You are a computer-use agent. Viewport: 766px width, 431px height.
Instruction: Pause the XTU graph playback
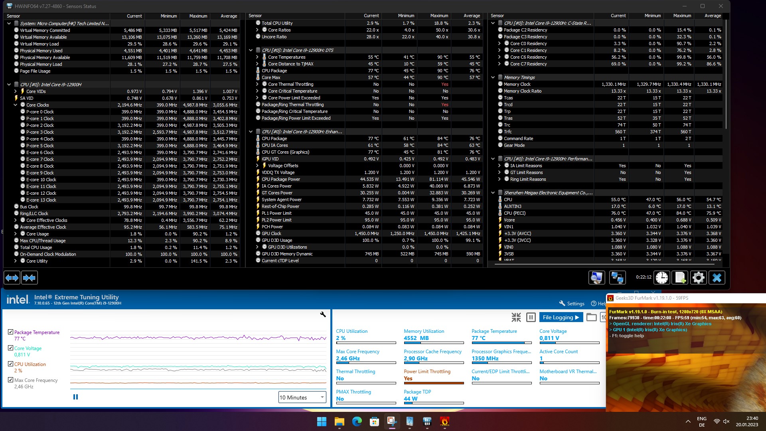pos(76,397)
